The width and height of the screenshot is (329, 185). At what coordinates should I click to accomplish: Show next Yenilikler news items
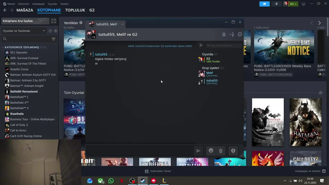319,23
